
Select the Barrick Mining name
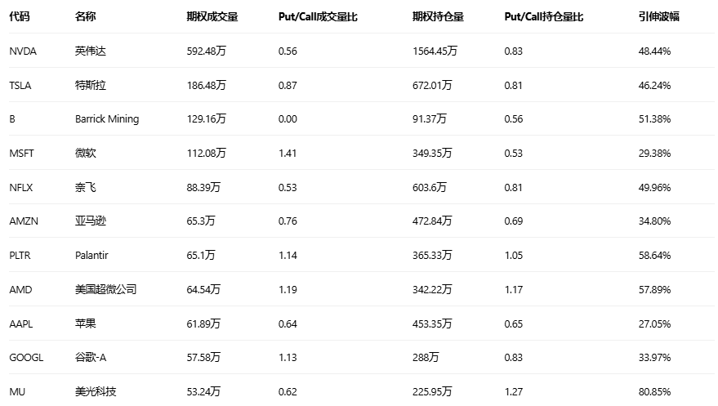point(106,119)
